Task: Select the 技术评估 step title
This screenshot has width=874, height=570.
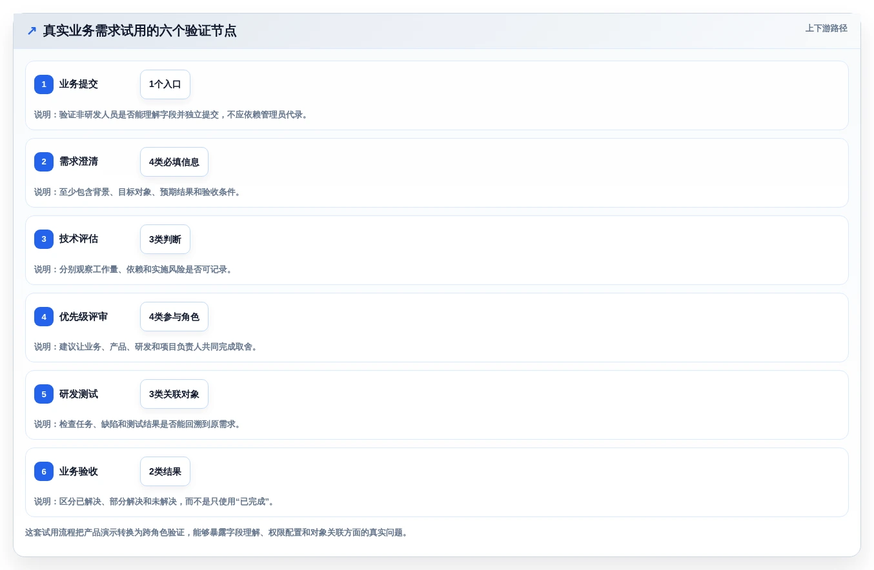Action: [79, 239]
